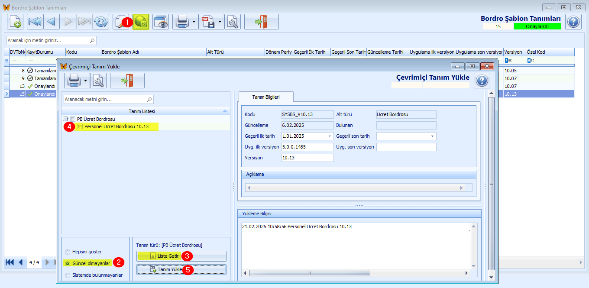Click the Tanım Yükle button
Screen dimensions: 589x288
pyautogui.click(x=181, y=269)
